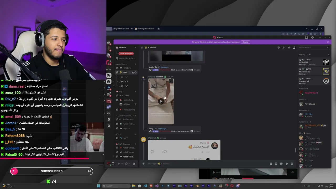
Task: Open user settings gear in Discord
Action: [134, 164]
